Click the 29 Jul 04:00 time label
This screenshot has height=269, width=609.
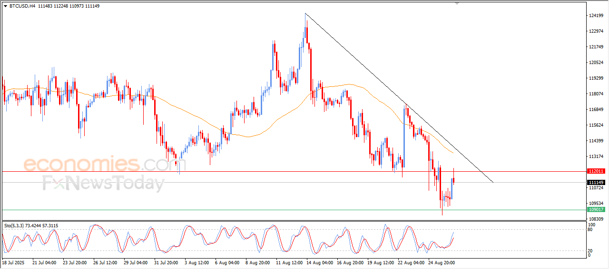point(136,262)
